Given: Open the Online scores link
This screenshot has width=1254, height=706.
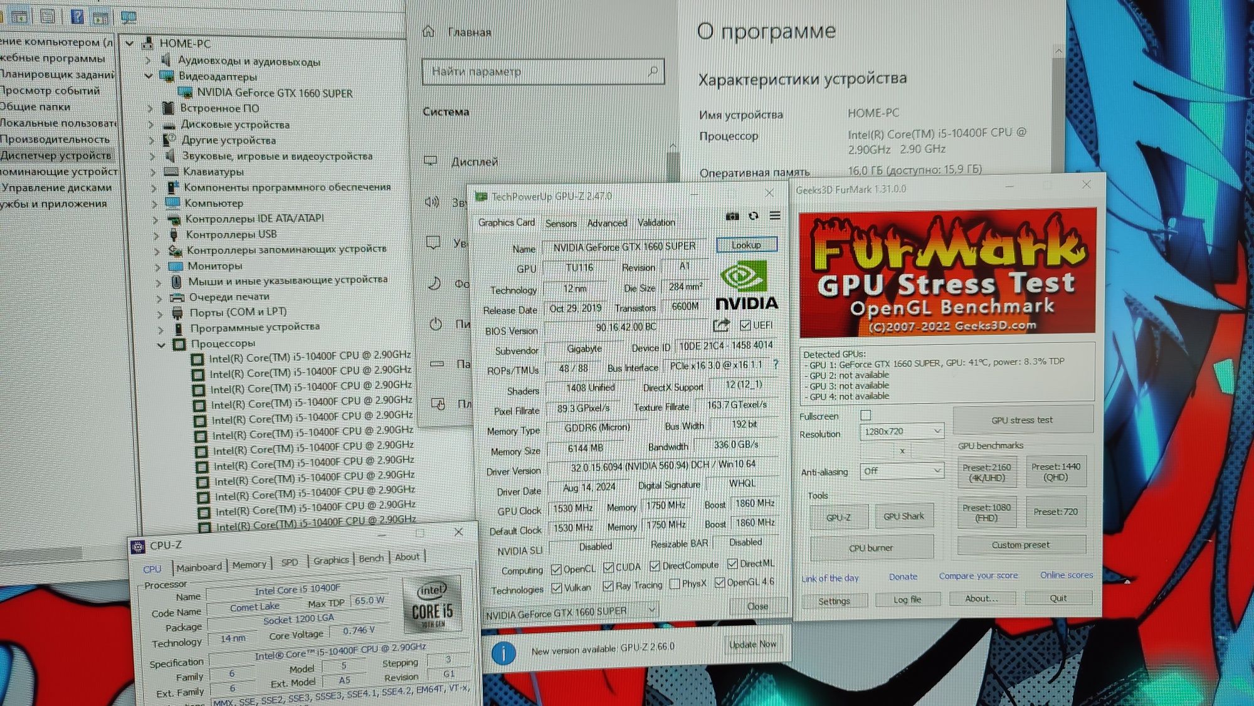Looking at the screenshot, I should point(1067,575).
